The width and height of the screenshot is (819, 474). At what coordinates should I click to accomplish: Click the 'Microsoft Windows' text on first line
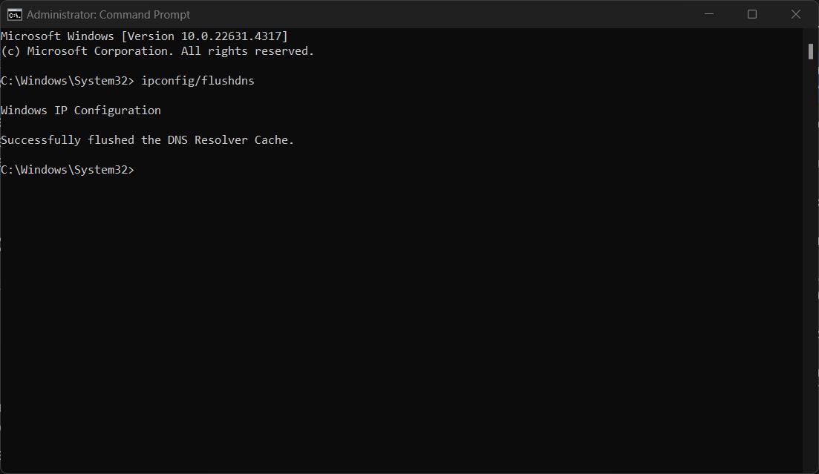(57, 36)
